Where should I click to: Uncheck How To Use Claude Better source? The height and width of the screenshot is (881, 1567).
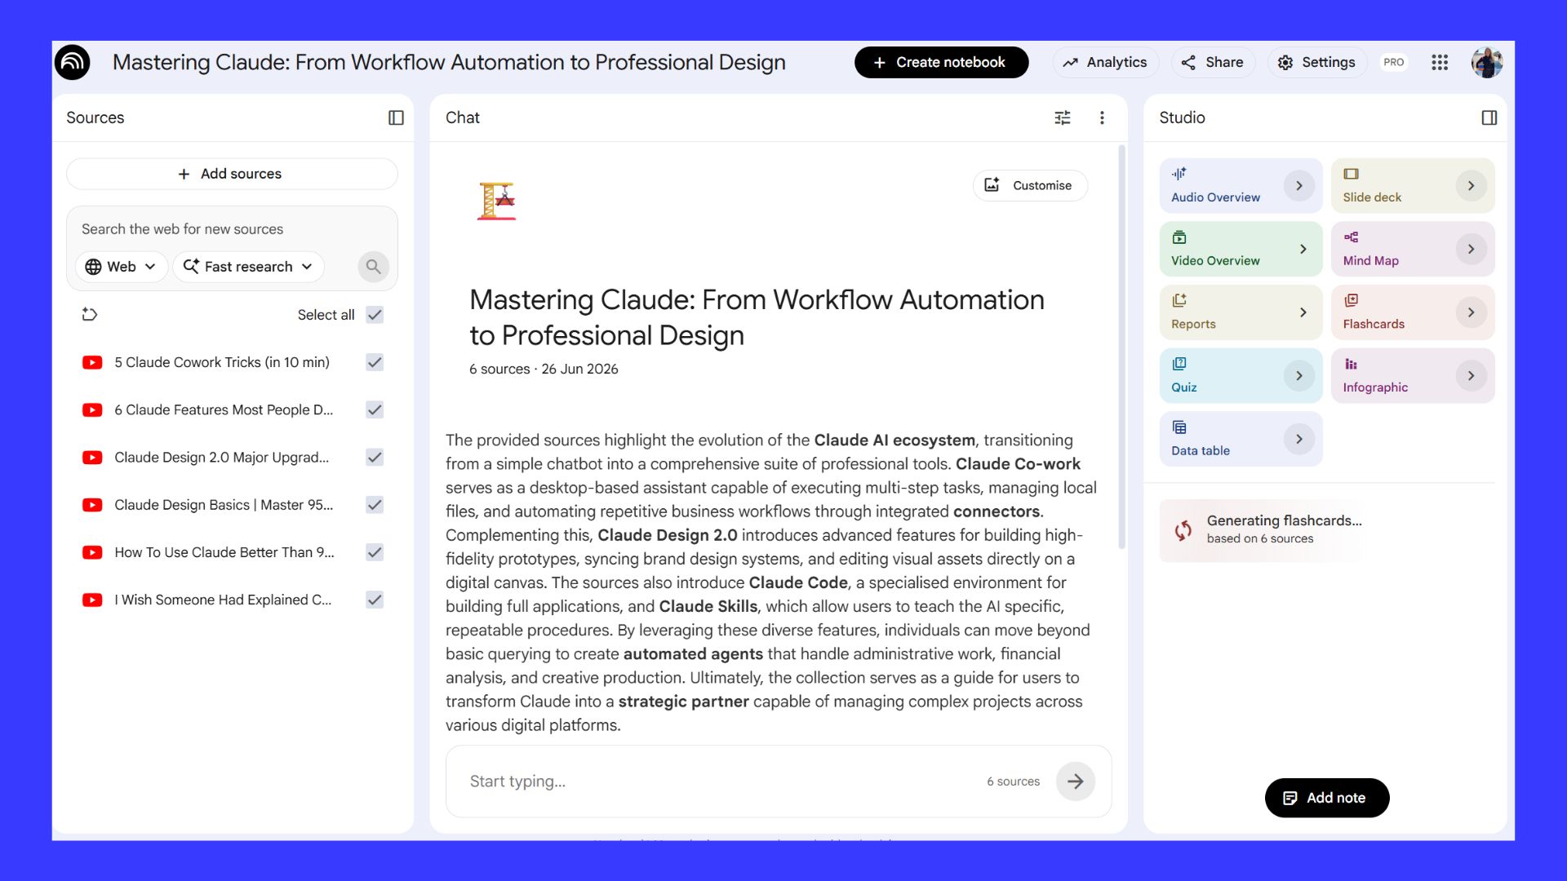375,552
